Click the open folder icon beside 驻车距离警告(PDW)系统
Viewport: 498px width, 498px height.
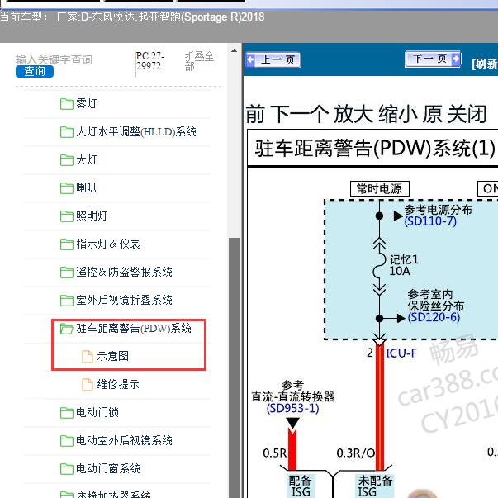tap(66, 329)
